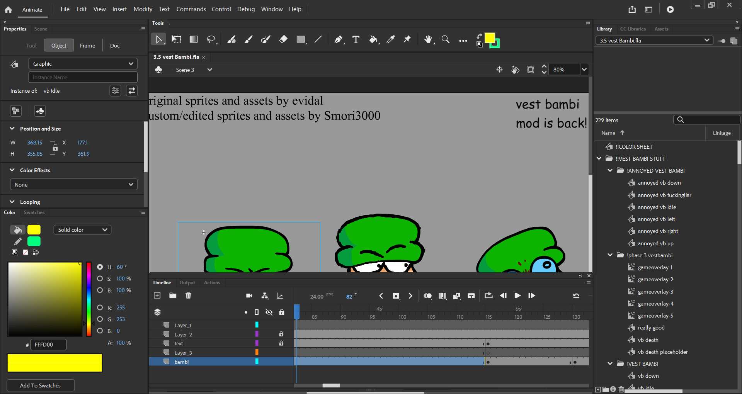This screenshot has width=742, height=394.
Task: Select the H hue radio button
Action: pyautogui.click(x=100, y=267)
